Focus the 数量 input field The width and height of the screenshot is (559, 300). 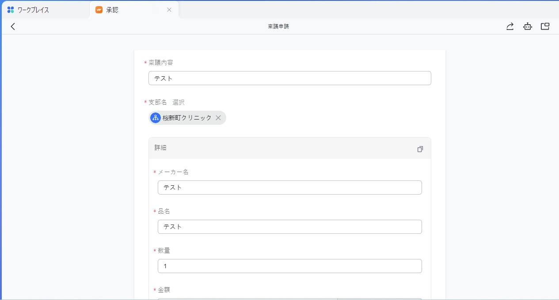290,266
